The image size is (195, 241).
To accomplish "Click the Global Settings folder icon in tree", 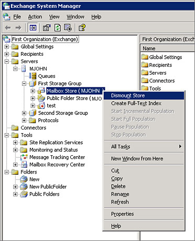I will 15,47.
